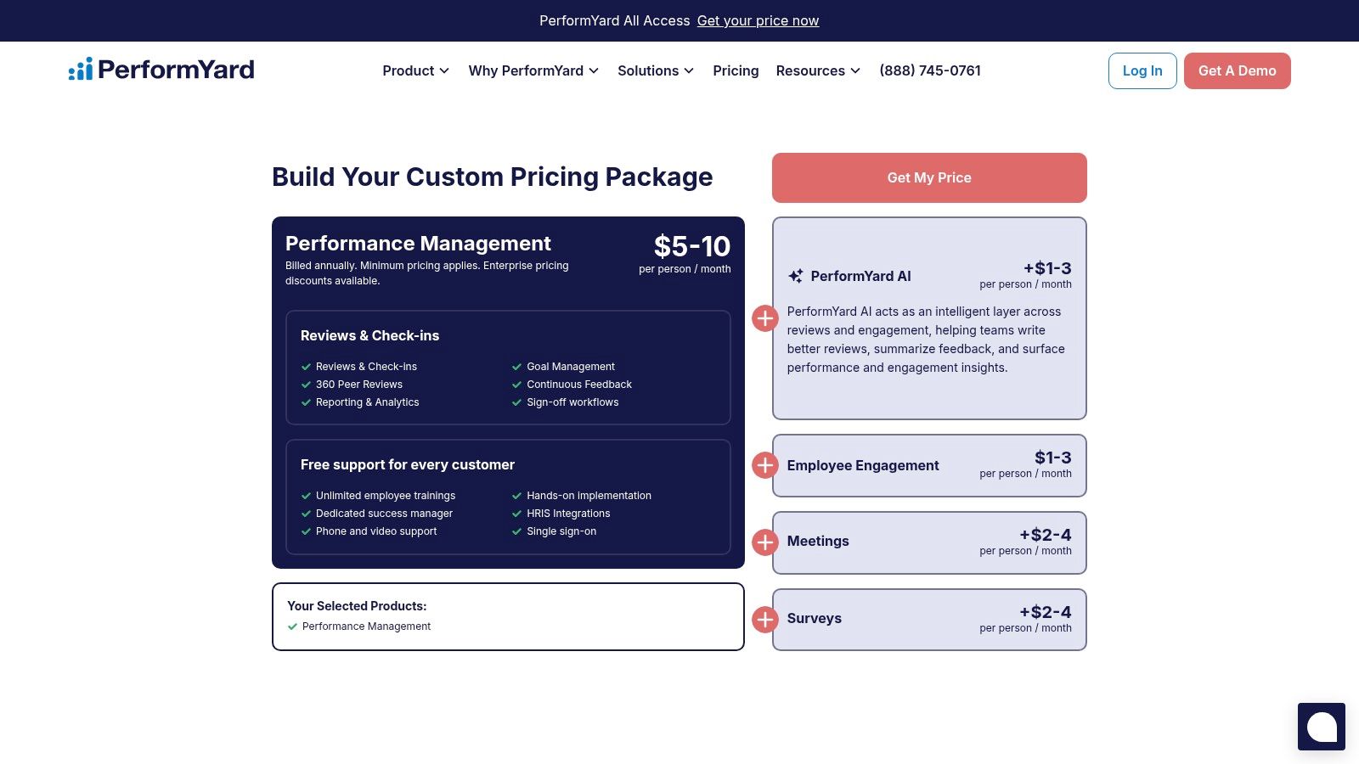
Task: Call the (888) 745-0761 phone number
Action: (x=930, y=70)
